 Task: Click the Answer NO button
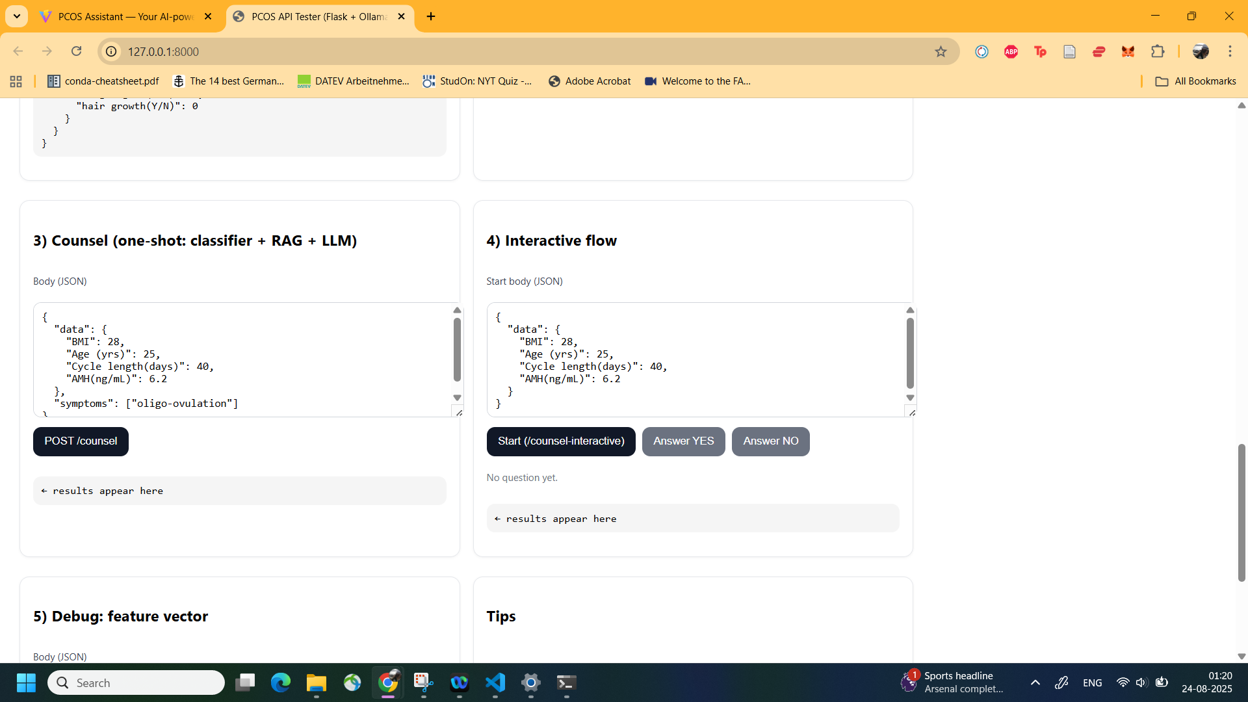770,441
